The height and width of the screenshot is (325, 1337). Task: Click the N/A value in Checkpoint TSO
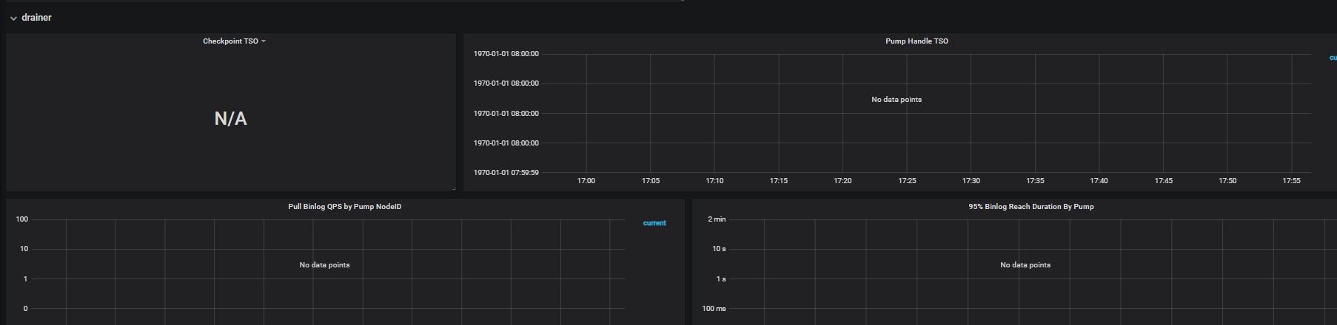pos(230,119)
